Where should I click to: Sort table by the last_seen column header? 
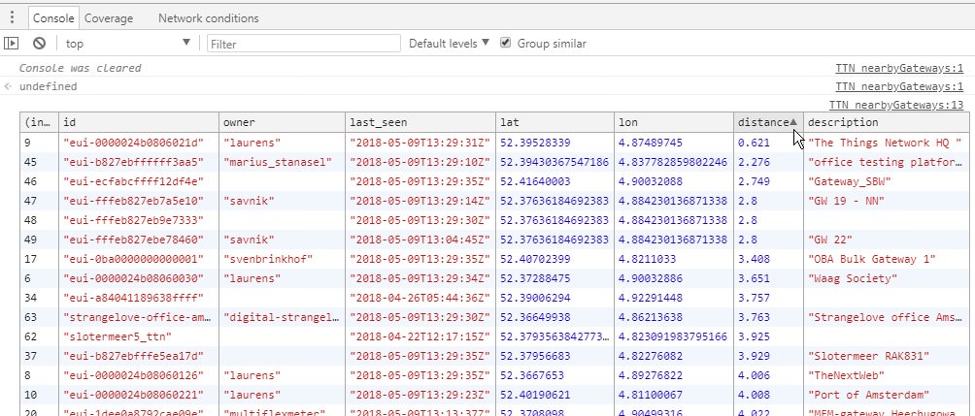pyautogui.click(x=420, y=122)
